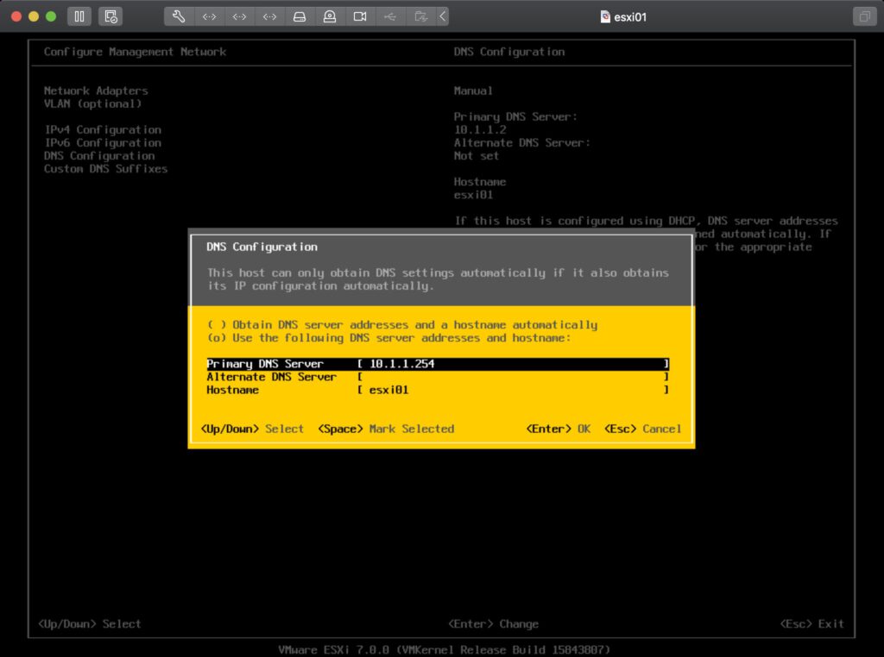Click the 'Primary DNS Server:' label in right pane

[515, 116]
